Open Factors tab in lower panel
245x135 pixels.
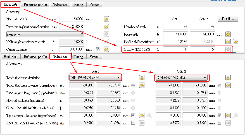(x=94, y=57)
